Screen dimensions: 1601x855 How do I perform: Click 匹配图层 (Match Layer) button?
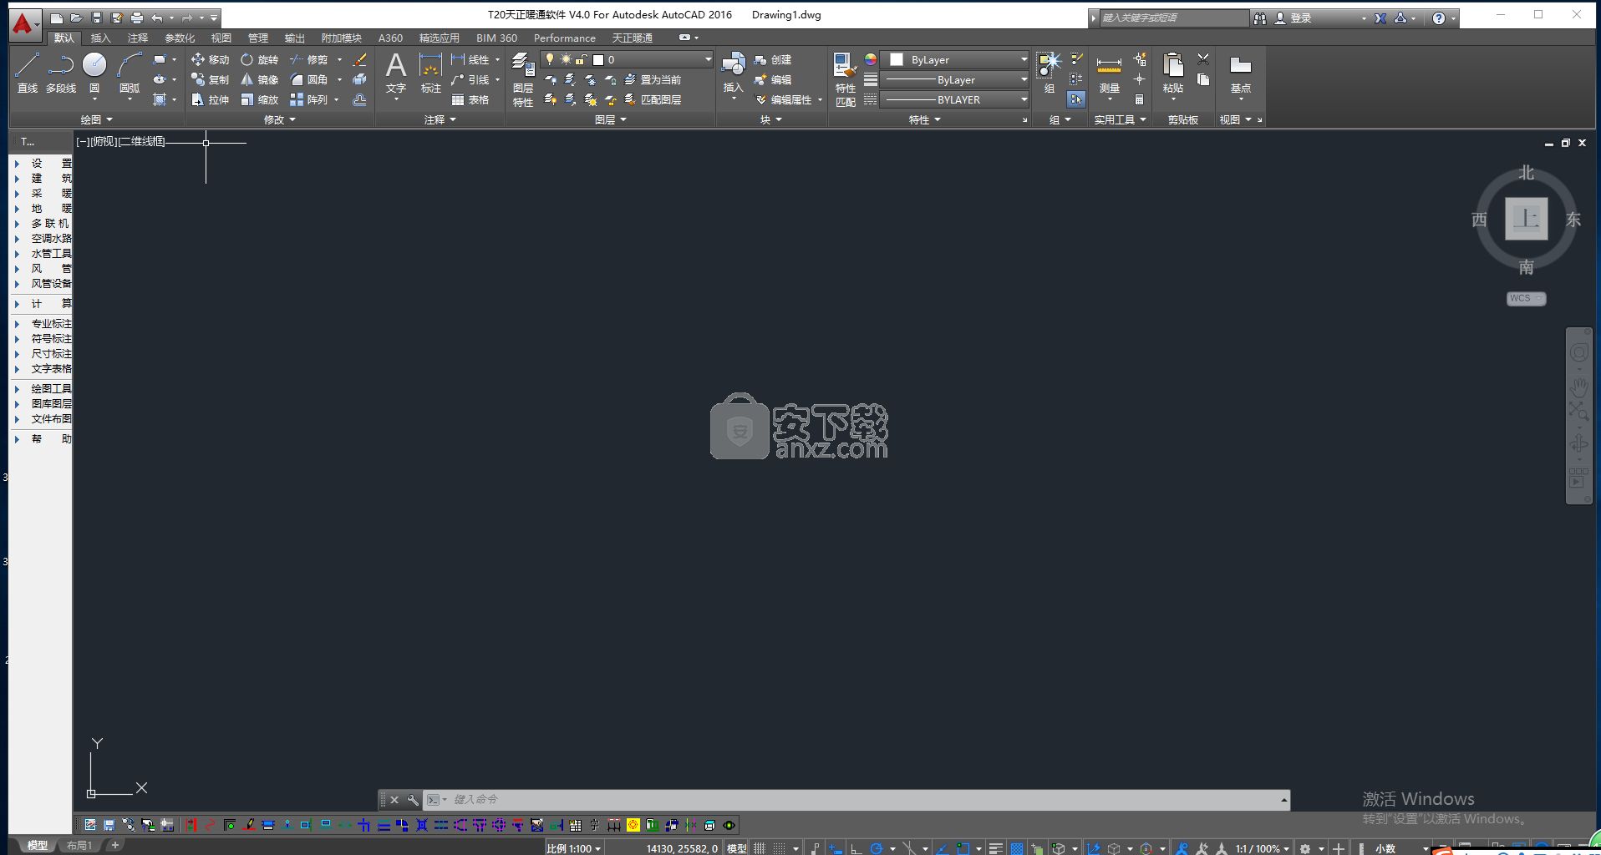(653, 99)
